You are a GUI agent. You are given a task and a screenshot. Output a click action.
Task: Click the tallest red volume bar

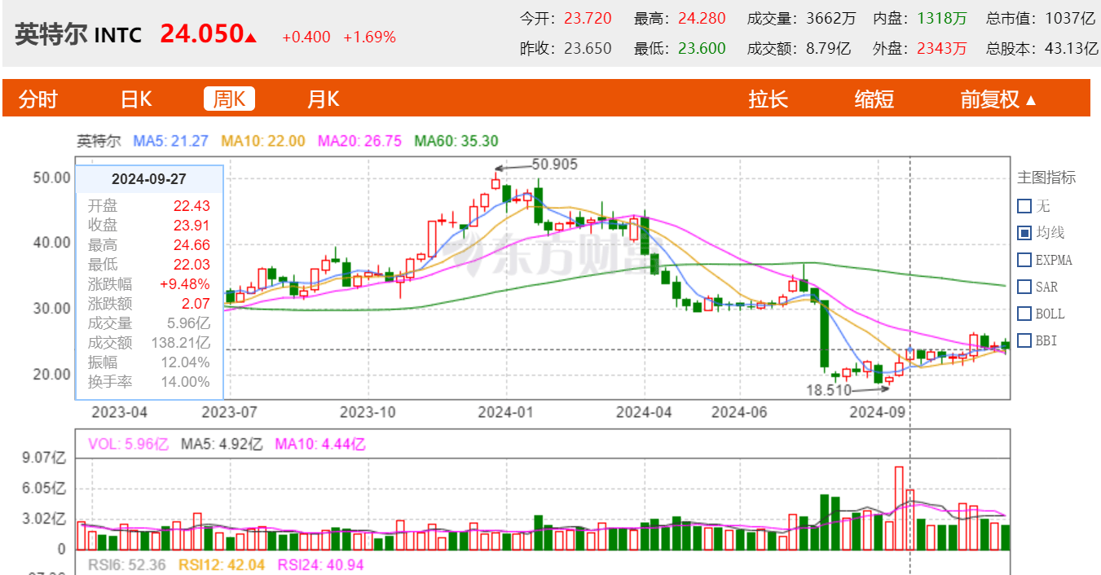[899, 507]
